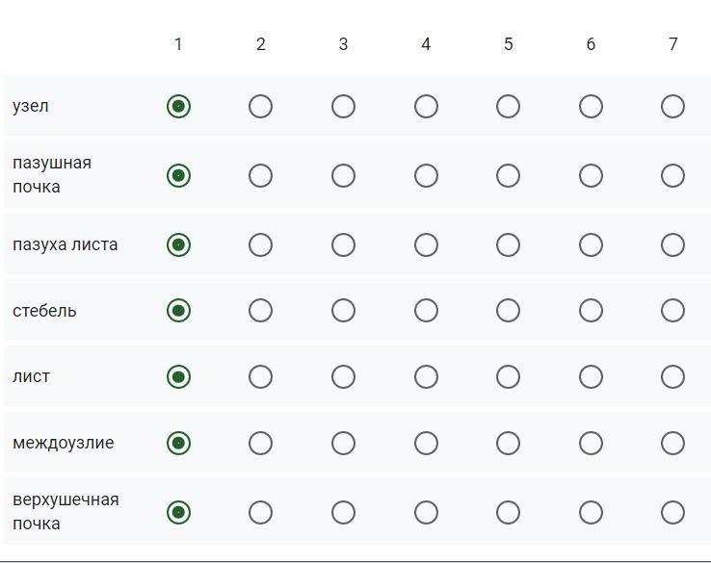Select option 2 for узел
Image resolution: width=711 pixels, height=563 pixels.
pos(260,106)
